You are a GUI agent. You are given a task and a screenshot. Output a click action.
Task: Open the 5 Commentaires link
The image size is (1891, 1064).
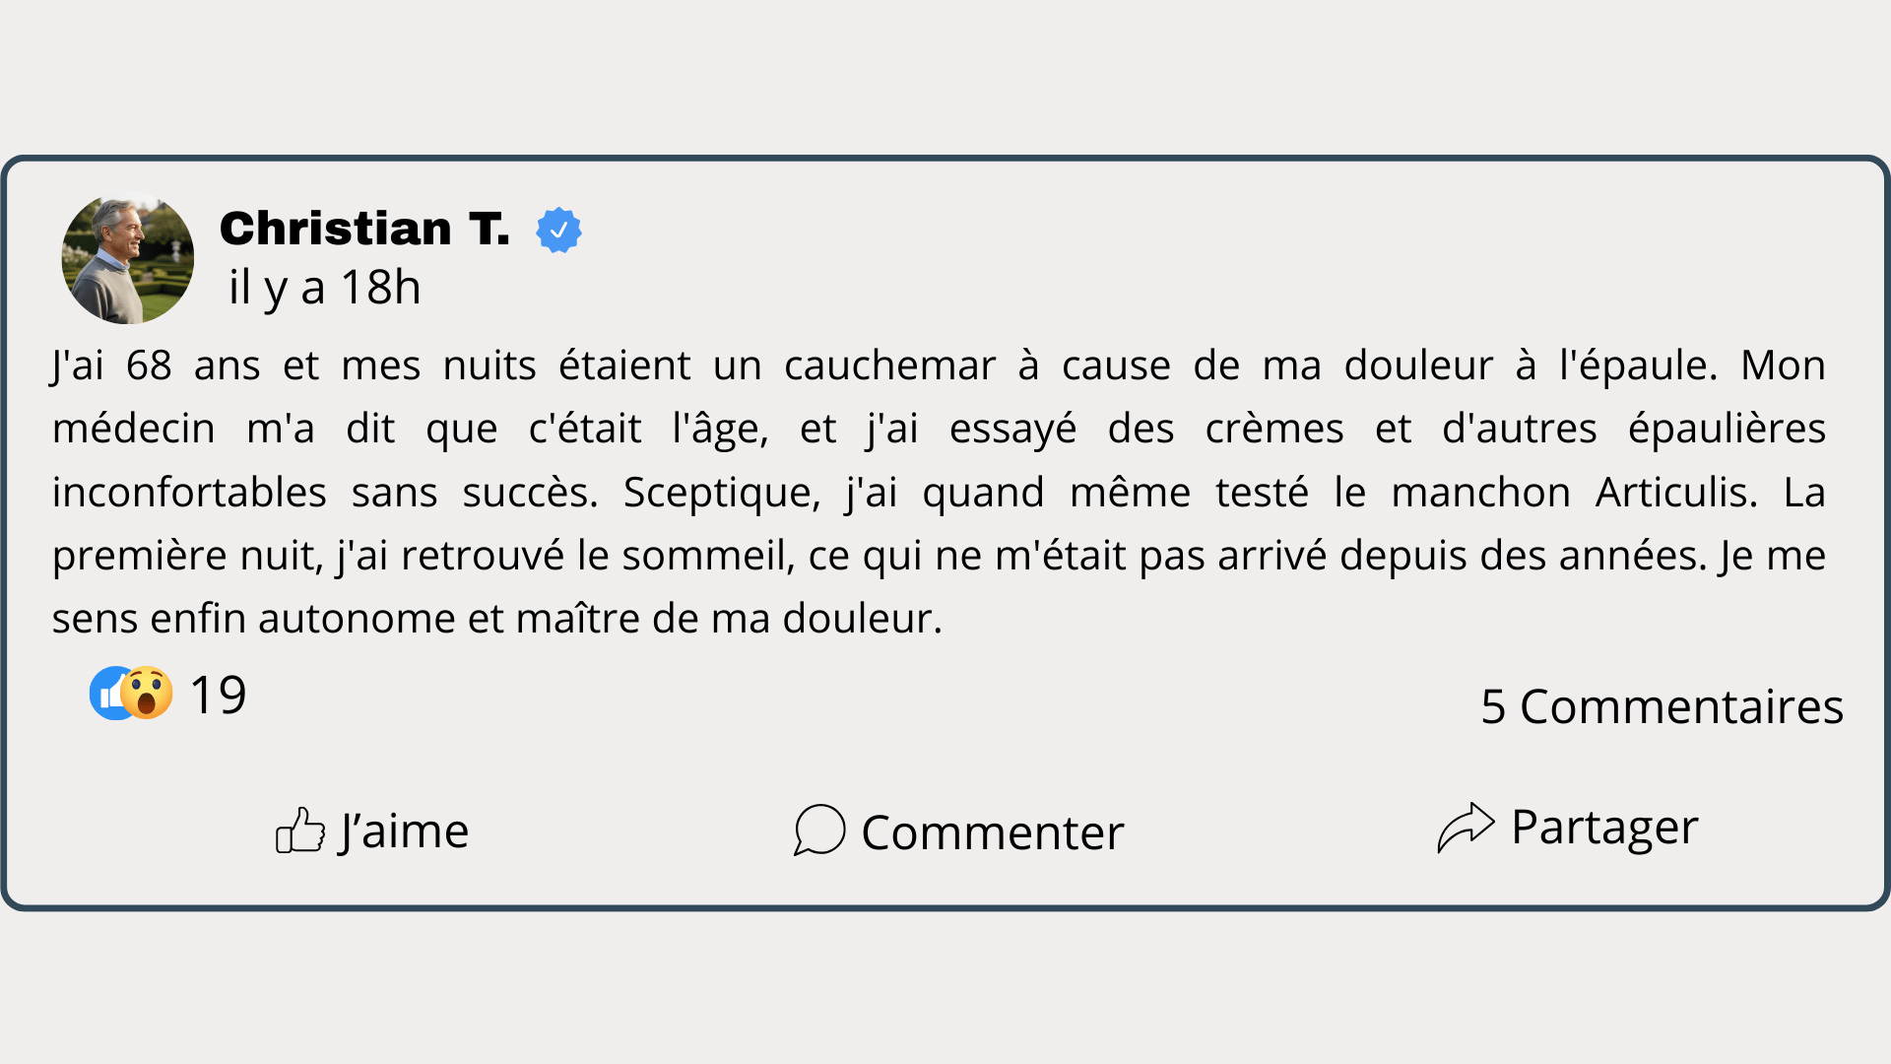pos(1662,706)
